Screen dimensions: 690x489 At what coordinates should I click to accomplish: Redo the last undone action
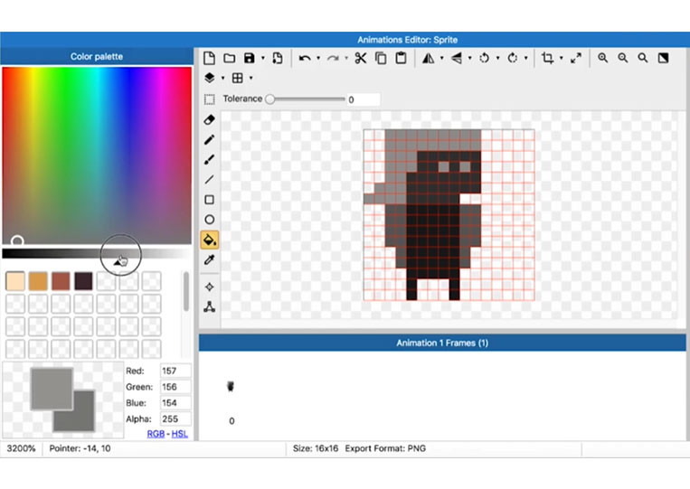(333, 58)
